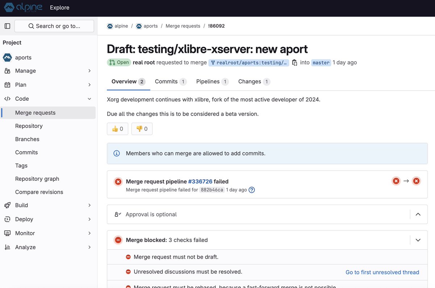Click the Draft: testing/xlibre-xserver title
The height and width of the screenshot is (288, 435).
tap(207, 49)
